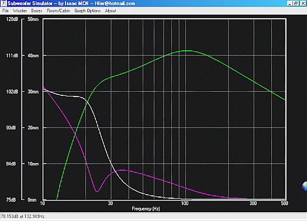Click the 93dB axis label

click(11, 128)
